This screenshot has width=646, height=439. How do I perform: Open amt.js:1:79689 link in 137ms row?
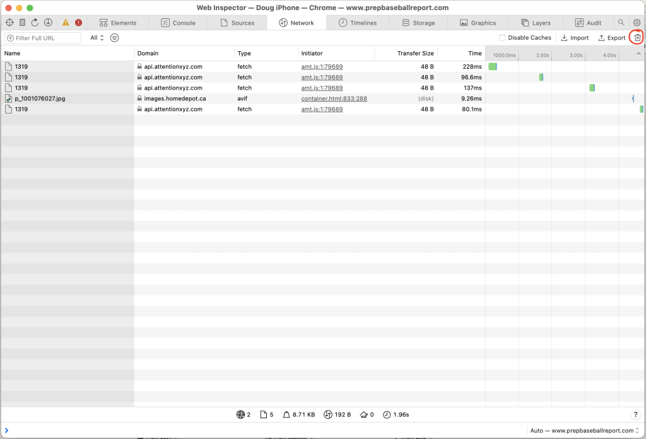[x=322, y=88]
